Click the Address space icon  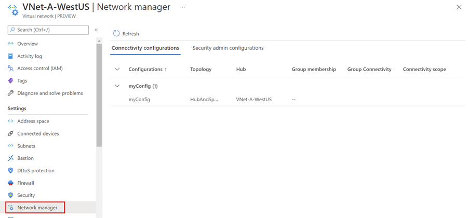click(11, 121)
